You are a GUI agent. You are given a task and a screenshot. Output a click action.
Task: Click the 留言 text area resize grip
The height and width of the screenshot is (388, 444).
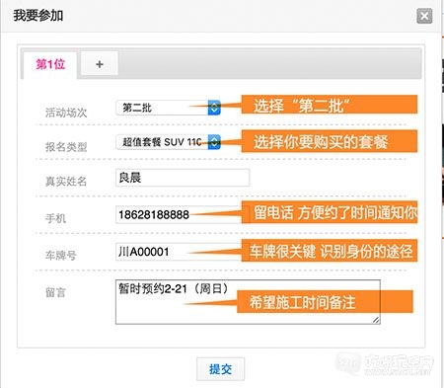point(376,320)
